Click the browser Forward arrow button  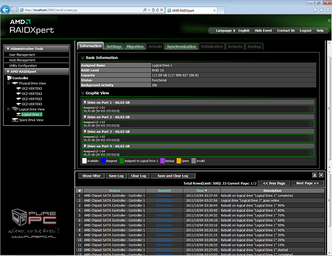[14, 10]
